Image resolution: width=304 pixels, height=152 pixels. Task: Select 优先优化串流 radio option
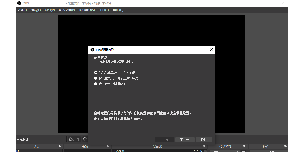[96, 72]
